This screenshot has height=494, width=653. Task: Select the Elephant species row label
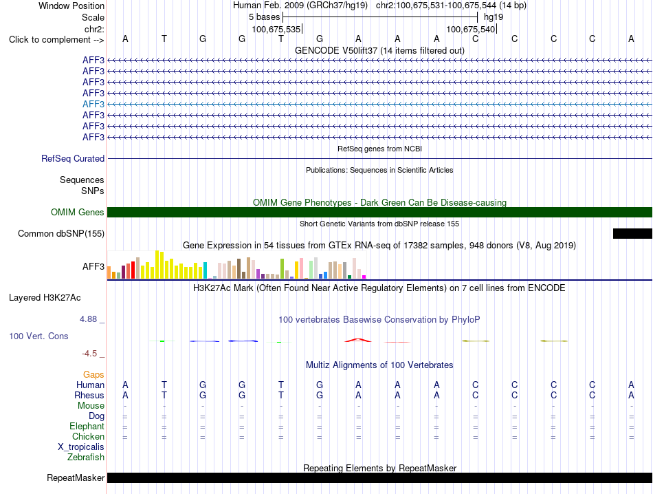87,426
